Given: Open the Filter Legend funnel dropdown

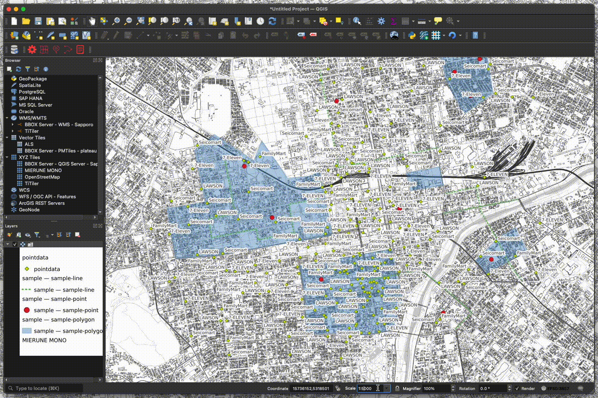Looking at the screenshot, I should point(37,235).
